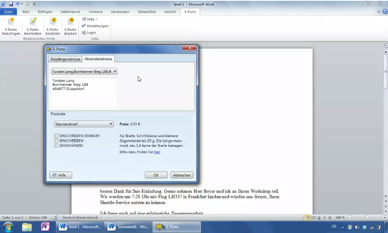Open the Seitenlayout ribbon tab
Screen dimensions: 388x233
[70, 12]
